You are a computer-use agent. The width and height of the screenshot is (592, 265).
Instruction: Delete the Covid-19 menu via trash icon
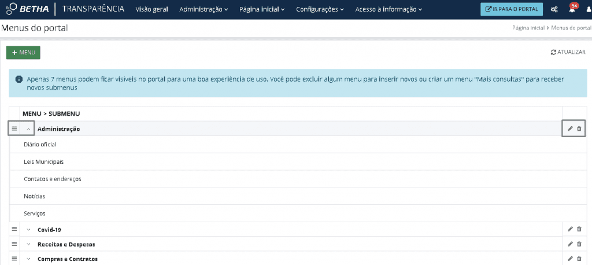[579, 229]
